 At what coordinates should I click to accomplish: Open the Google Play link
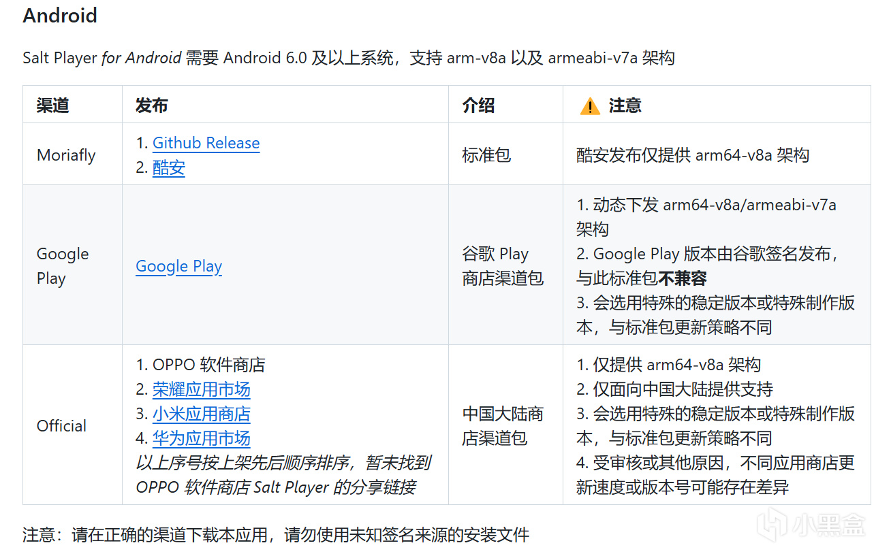click(179, 266)
